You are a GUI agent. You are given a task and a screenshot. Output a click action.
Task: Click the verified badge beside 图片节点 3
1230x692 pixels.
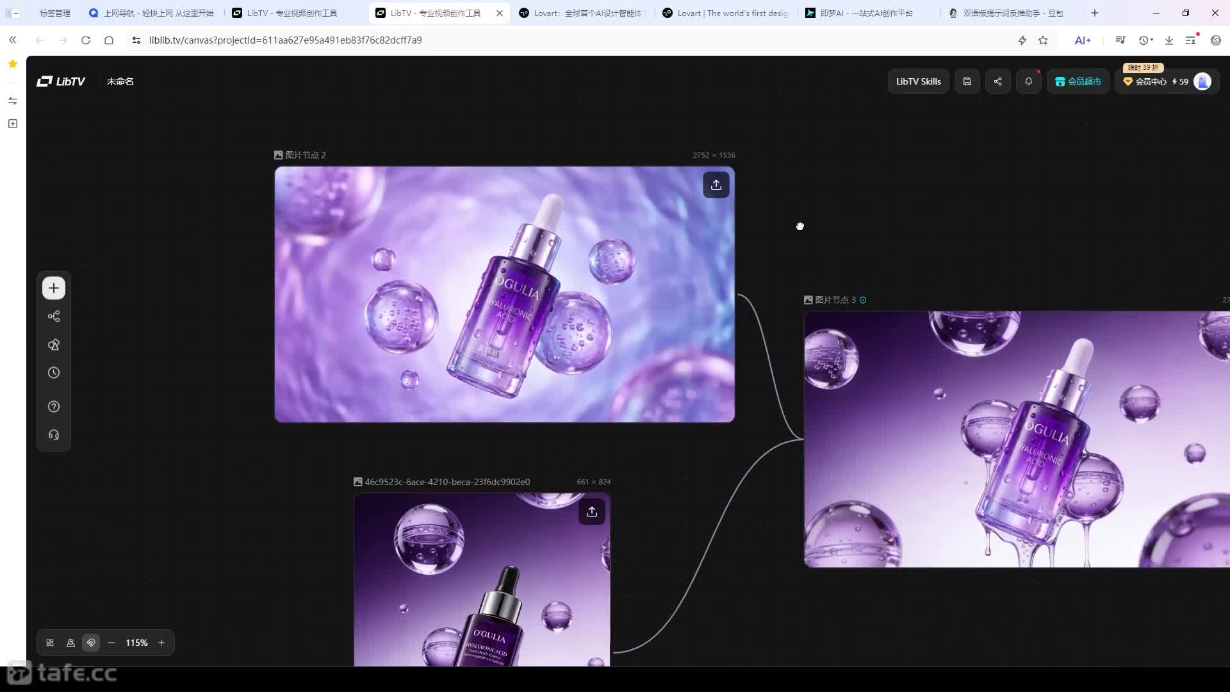(x=863, y=300)
